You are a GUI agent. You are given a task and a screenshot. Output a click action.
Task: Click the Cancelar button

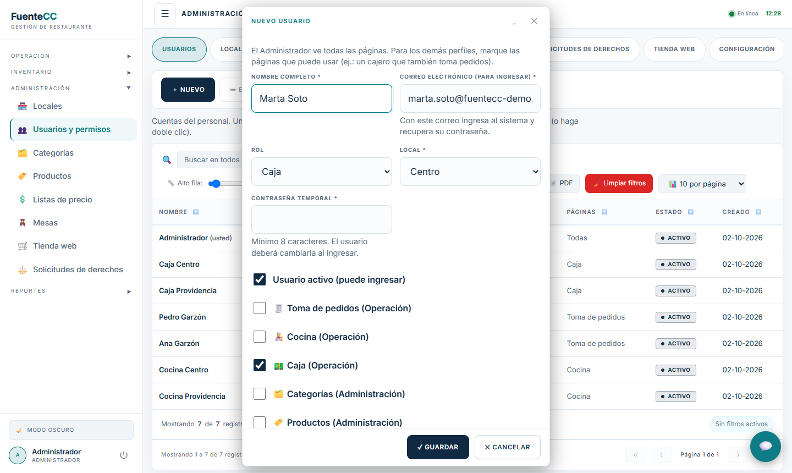coord(508,447)
